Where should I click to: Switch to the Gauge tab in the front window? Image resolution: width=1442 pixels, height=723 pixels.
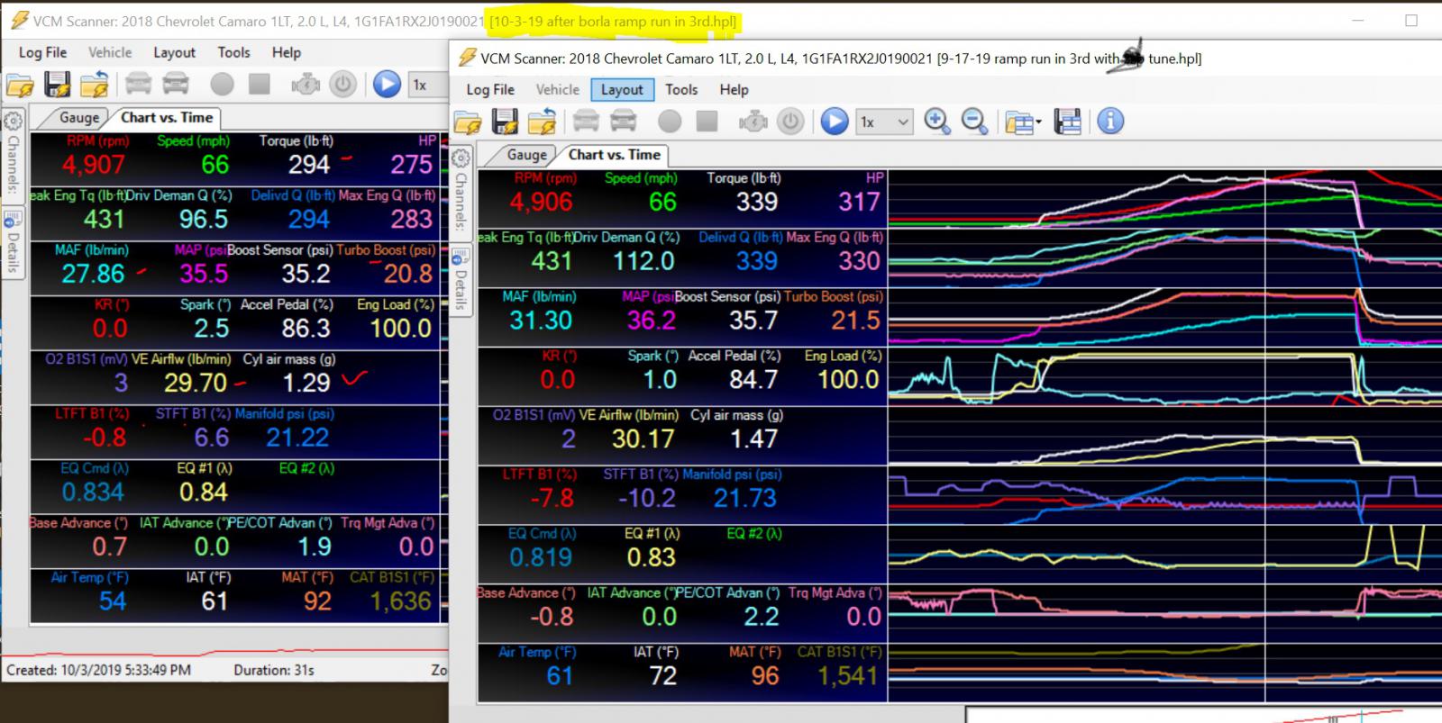526,155
